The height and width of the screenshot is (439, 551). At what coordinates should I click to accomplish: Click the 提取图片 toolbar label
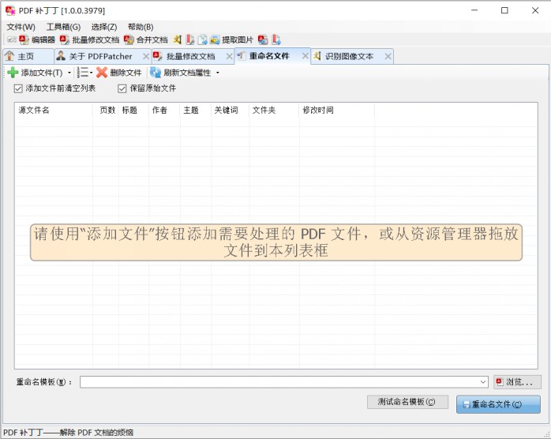(238, 40)
